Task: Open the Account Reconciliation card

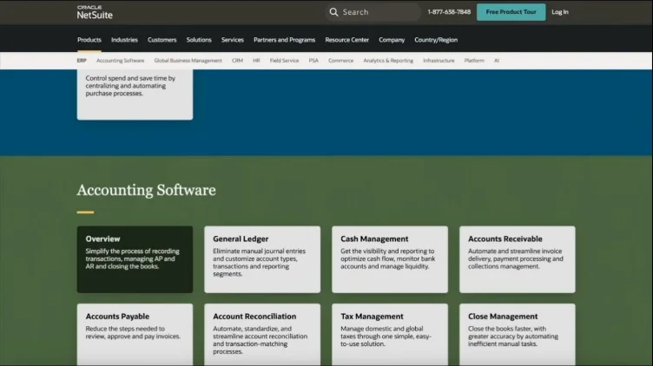Action: coord(262,335)
